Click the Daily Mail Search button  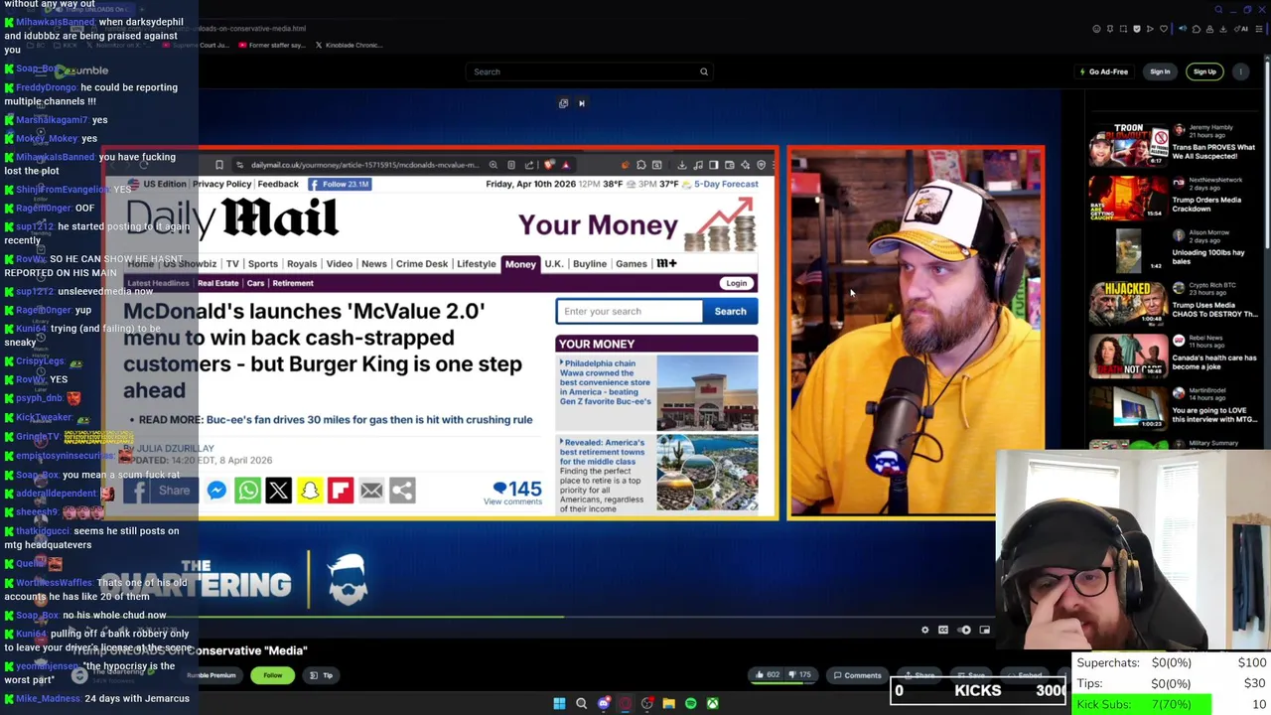tap(730, 312)
